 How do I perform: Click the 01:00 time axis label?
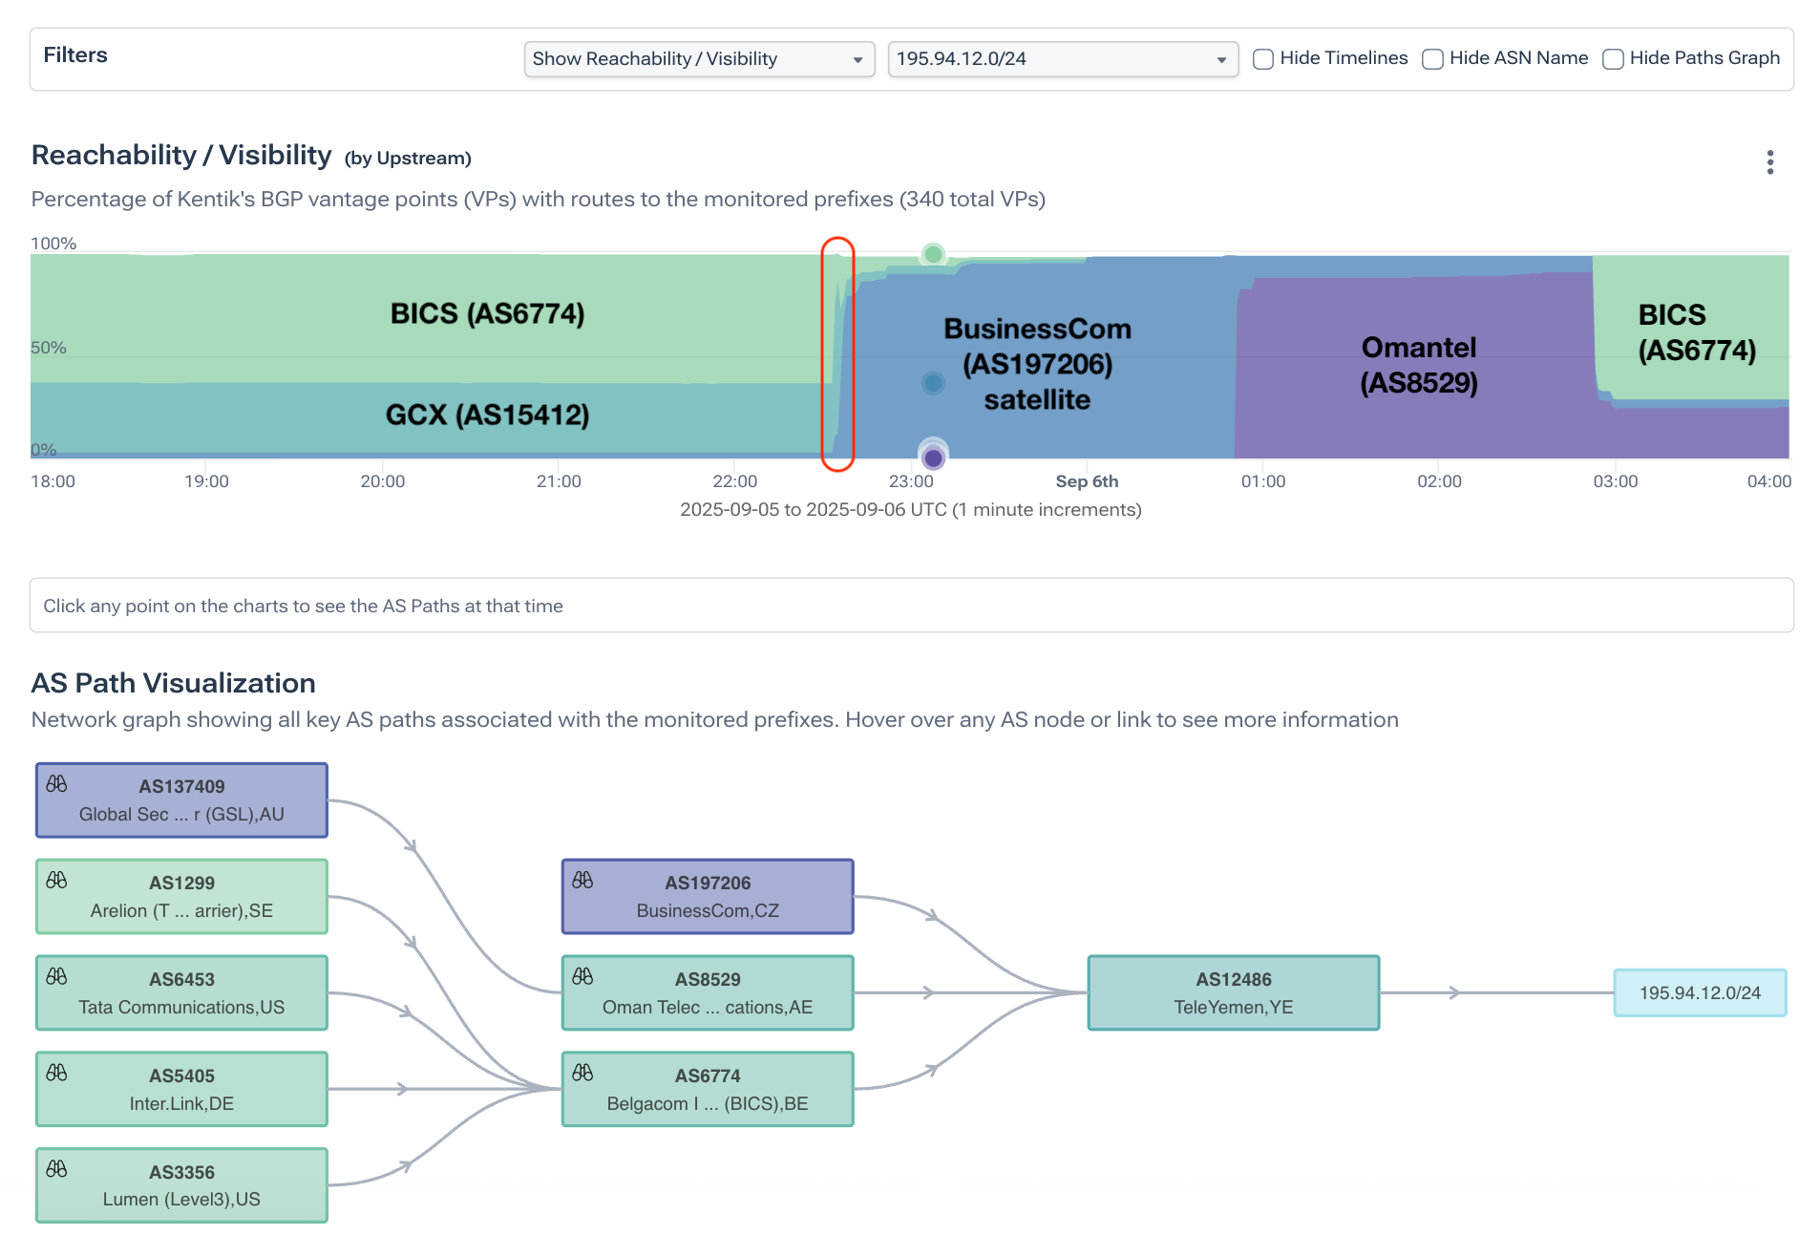click(x=1262, y=481)
